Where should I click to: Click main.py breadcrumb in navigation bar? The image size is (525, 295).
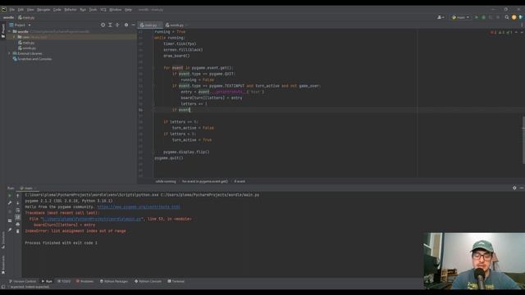26,17
